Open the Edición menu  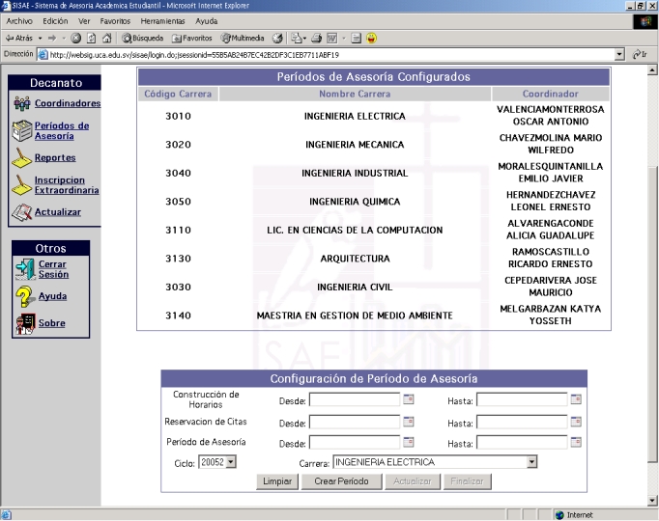coord(55,21)
